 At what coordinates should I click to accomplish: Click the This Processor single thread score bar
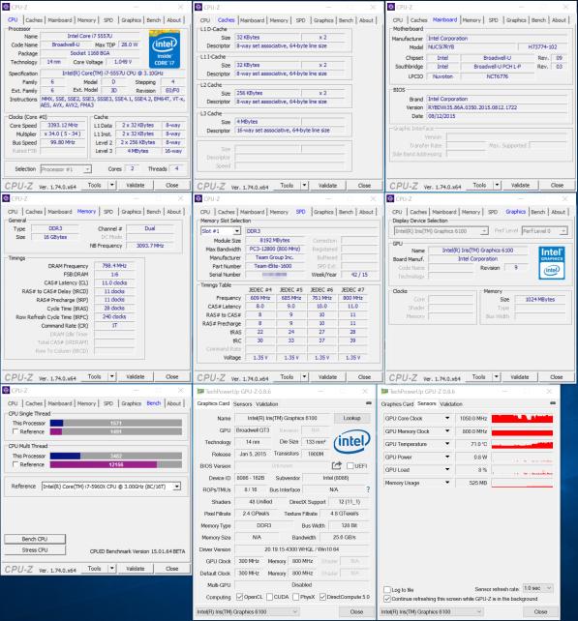pyautogui.click(x=116, y=423)
